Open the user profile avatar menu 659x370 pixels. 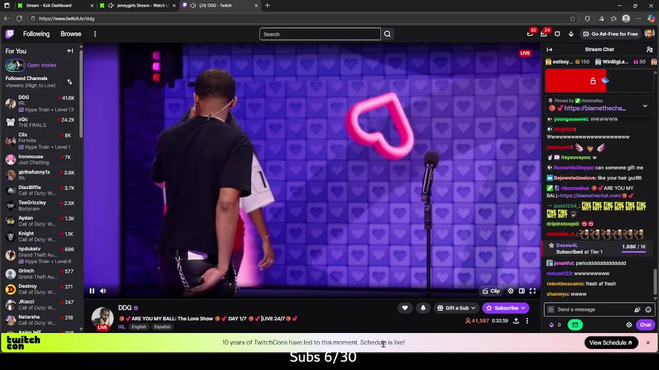tap(649, 34)
